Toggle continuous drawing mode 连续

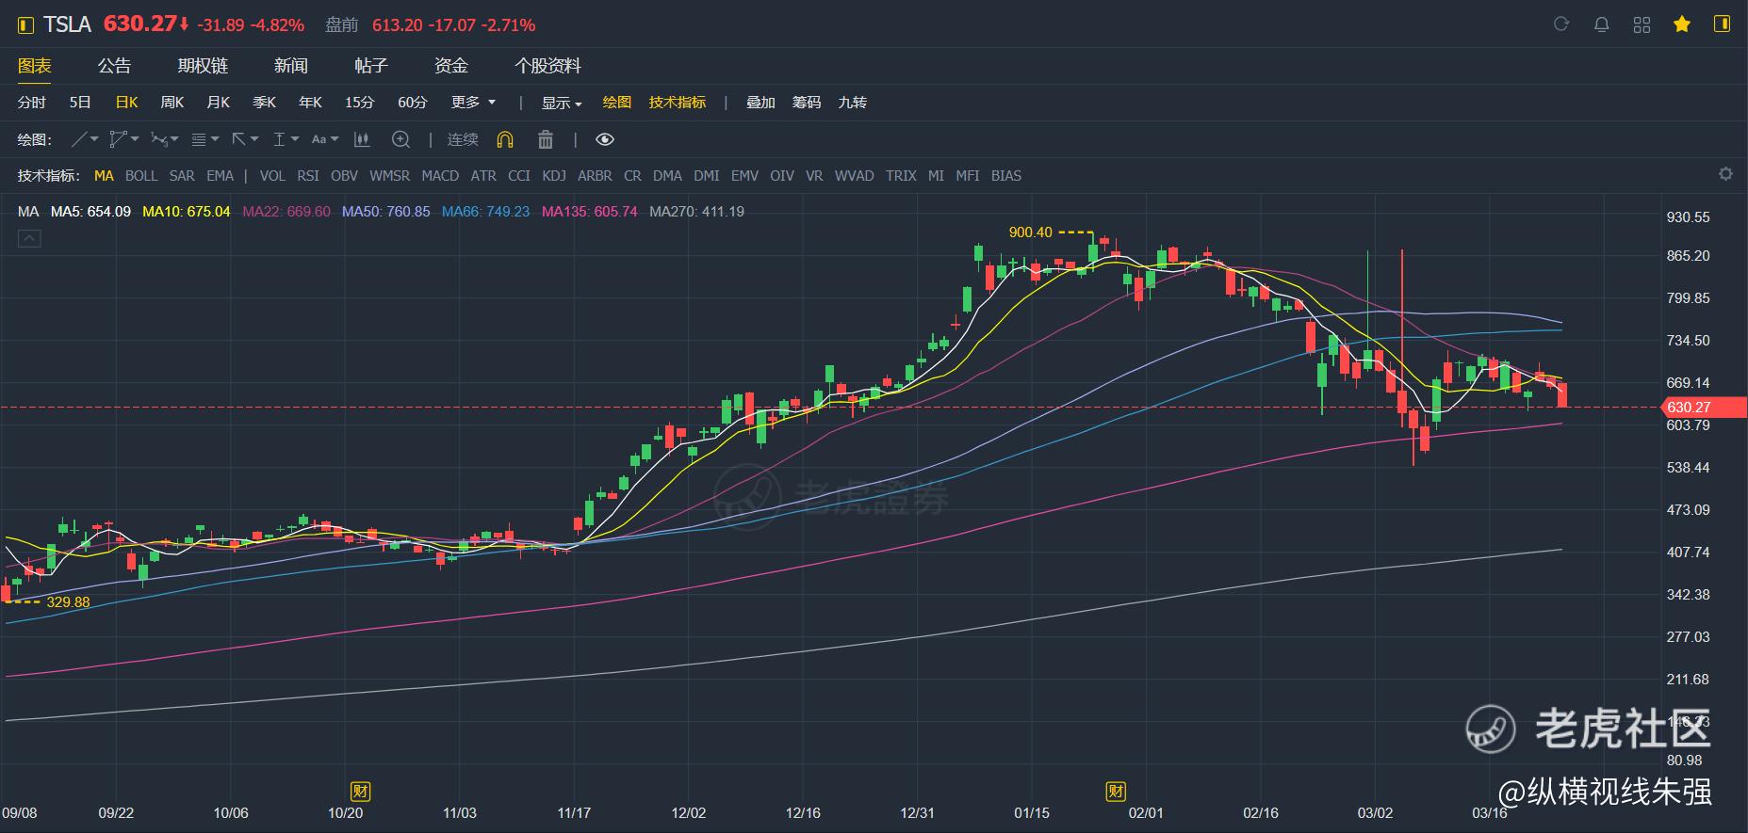point(463,139)
